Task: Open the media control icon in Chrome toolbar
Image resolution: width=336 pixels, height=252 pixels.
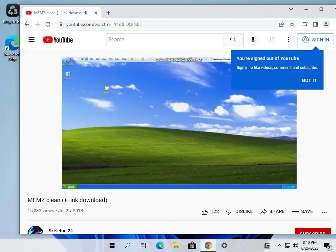Action: (x=305, y=24)
